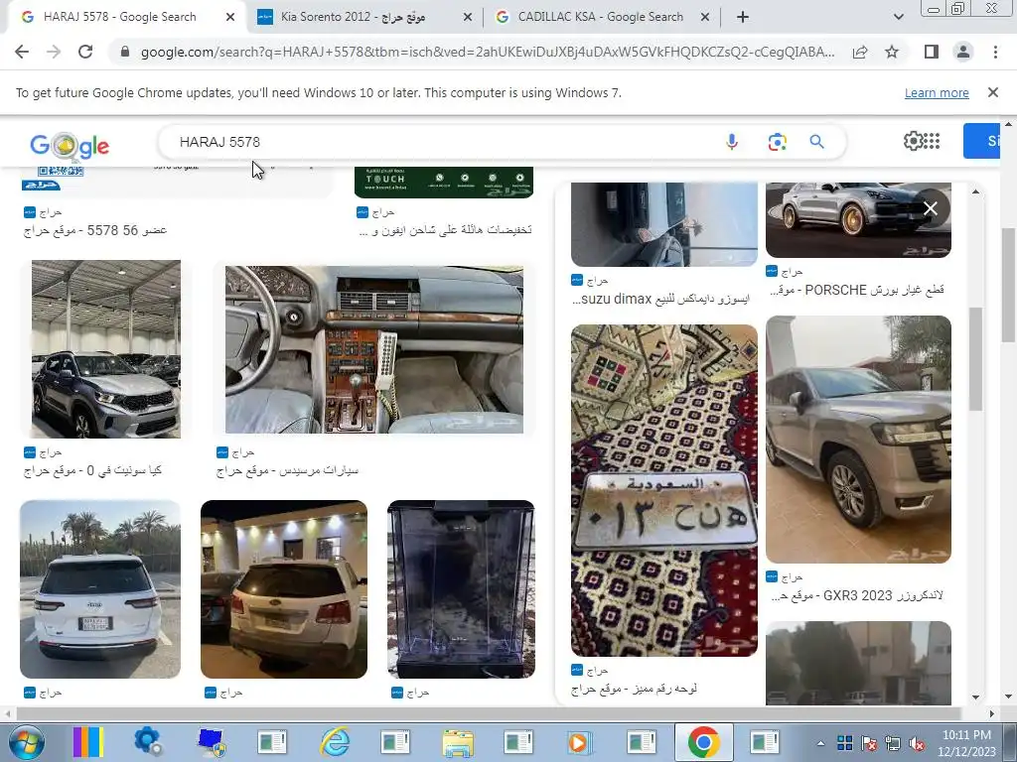
Task: Dismiss the Chrome update notification bar
Action: [x=992, y=92]
